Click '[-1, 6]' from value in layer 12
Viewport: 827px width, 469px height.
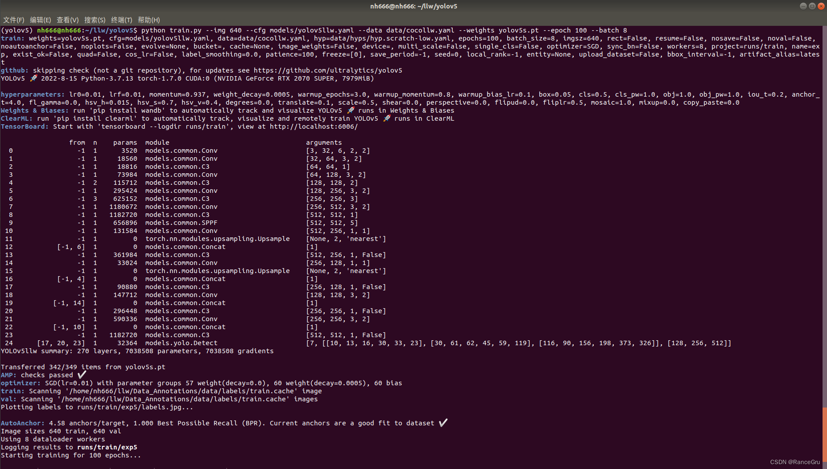(x=71, y=247)
